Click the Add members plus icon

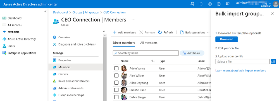pyautogui.click(x=115, y=32)
